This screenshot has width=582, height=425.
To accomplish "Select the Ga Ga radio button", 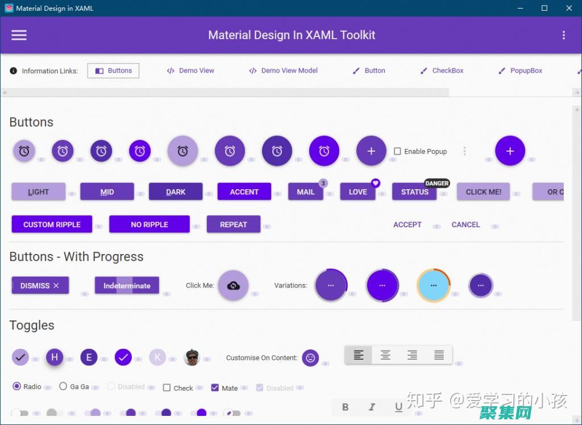I will pyautogui.click(x=63, y=386).
